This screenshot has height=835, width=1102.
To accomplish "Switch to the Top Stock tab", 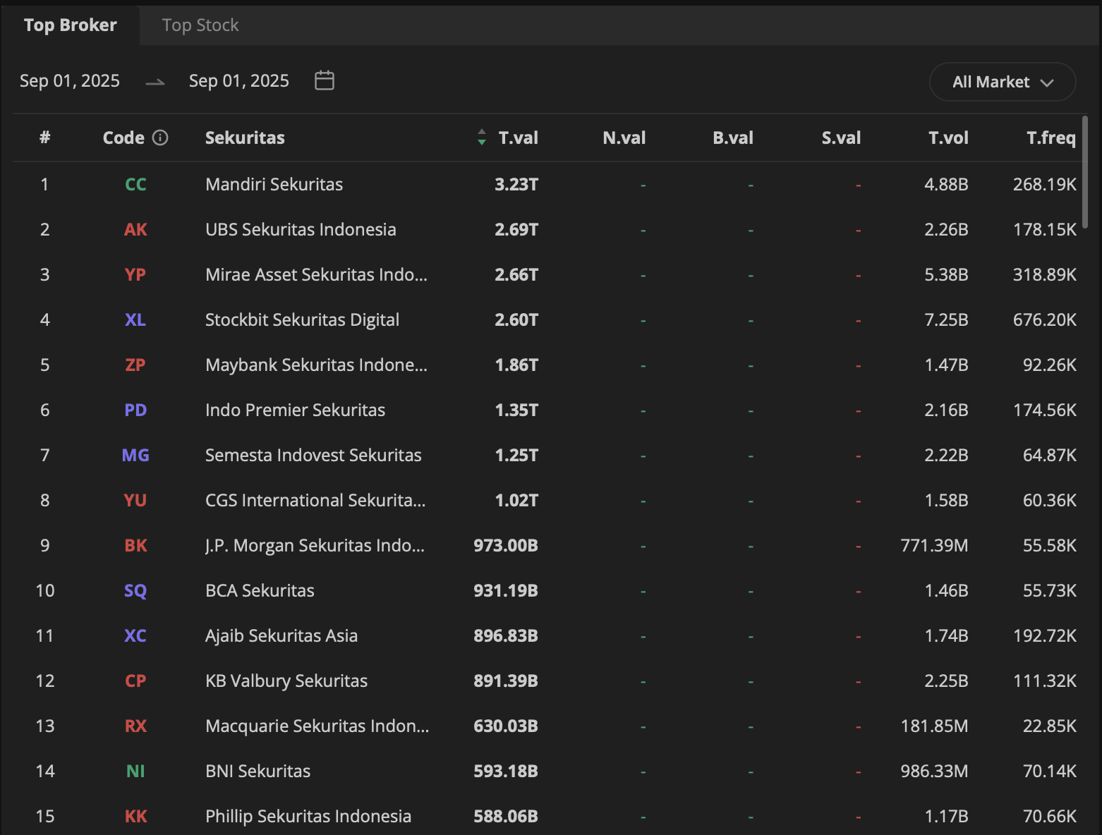I will coord(200,25).
